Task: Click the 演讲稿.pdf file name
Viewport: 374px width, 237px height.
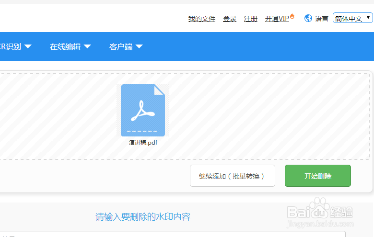Action: coord(143,142)
